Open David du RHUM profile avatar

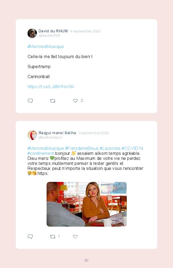point(32,33)
